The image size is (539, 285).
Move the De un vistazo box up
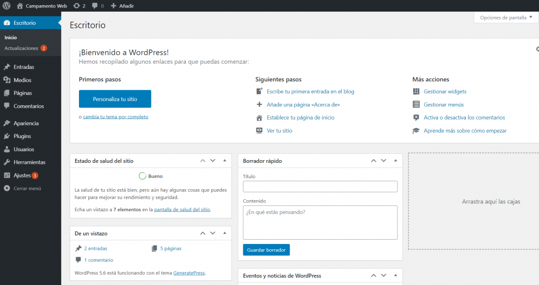click(203, 233)
